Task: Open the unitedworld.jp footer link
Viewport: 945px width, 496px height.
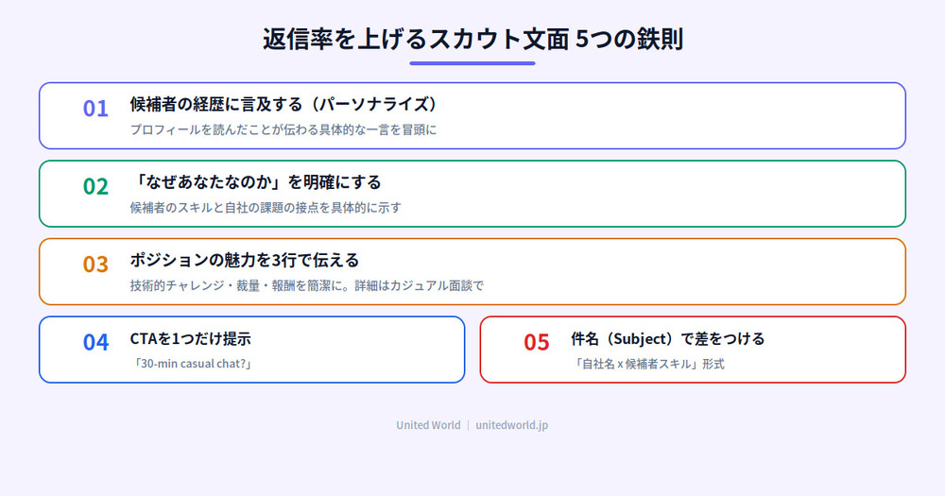Action: click(x=511, y=425)
